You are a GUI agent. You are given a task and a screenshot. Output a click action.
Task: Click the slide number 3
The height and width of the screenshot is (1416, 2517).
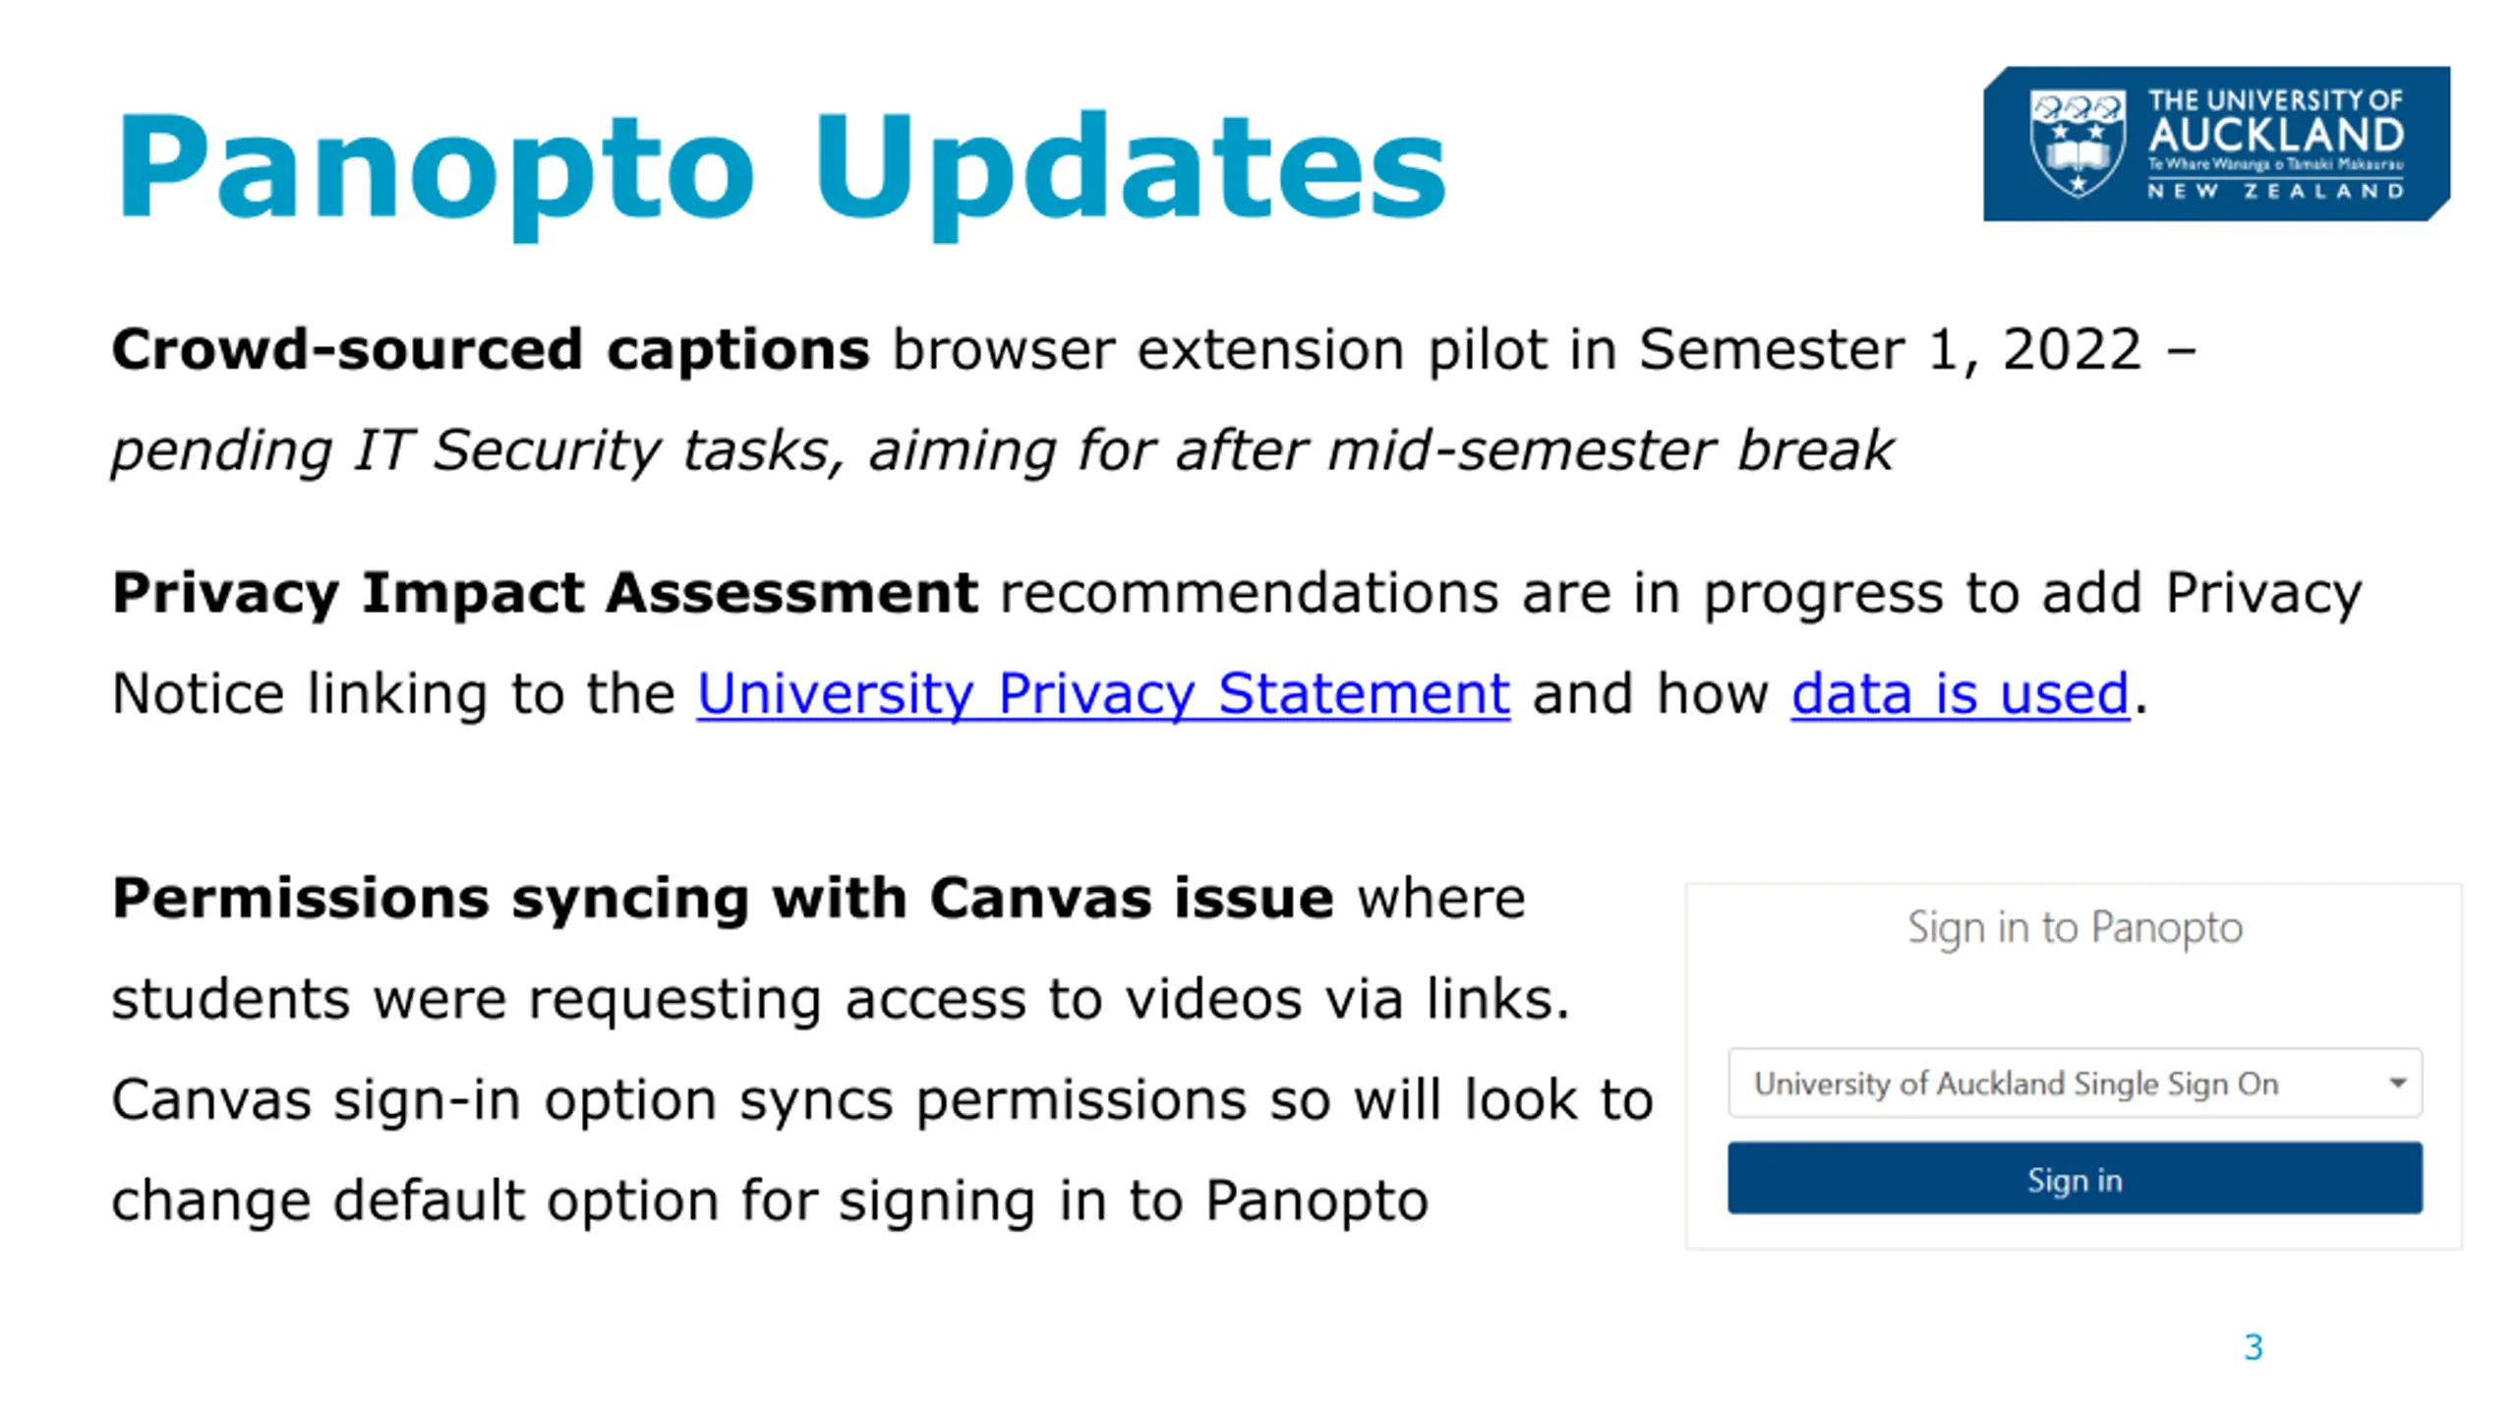click(2254, 1346)
